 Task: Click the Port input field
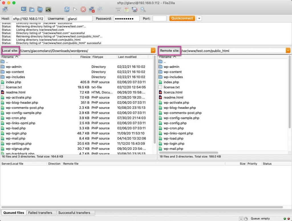click(x=159, y=18)
